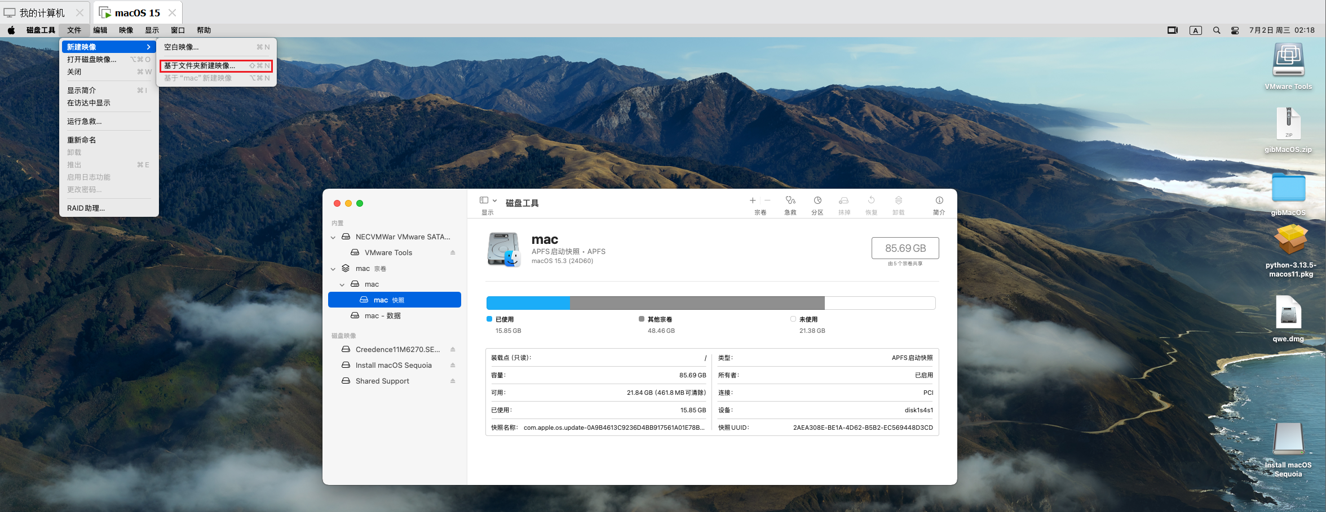Open the Images menu in menu bar

tap(126, 30)
